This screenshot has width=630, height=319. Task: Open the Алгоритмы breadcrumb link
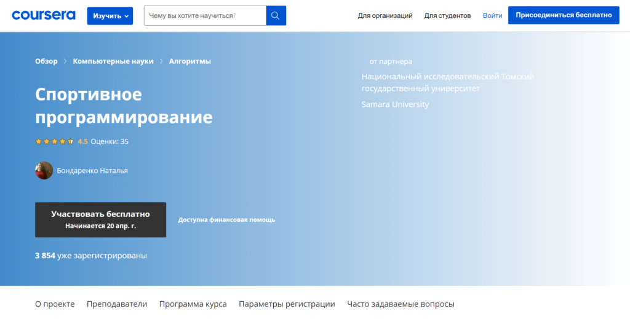(x=190, y=61)
